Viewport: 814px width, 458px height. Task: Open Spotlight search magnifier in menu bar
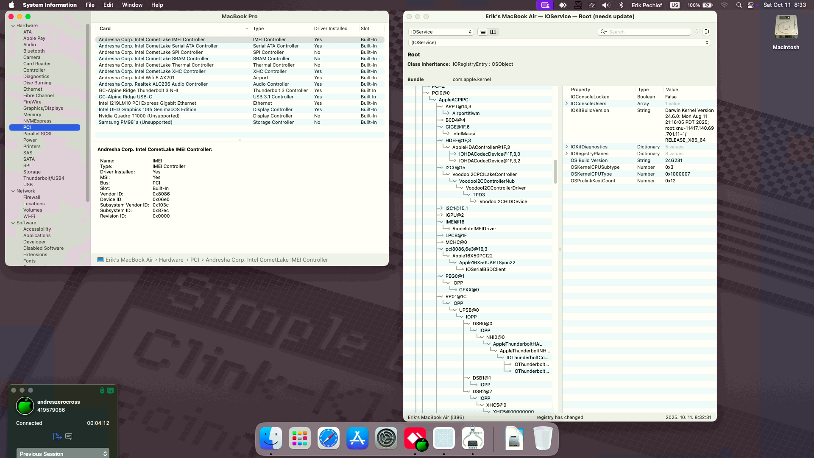(x=739, y=5)
